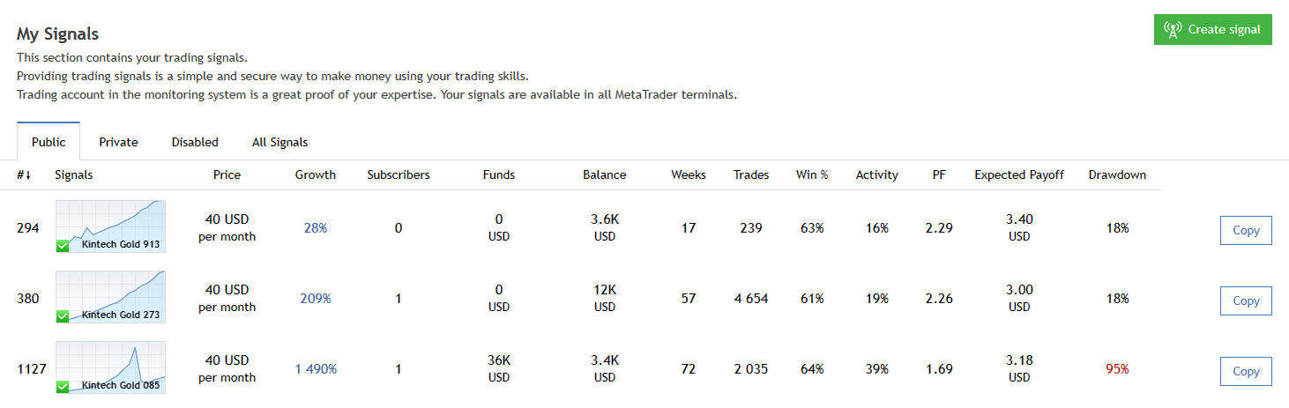The height and width of the screenshot is (408, 1289).
Task: Click the Create signal button
Action: [1212, 29]
